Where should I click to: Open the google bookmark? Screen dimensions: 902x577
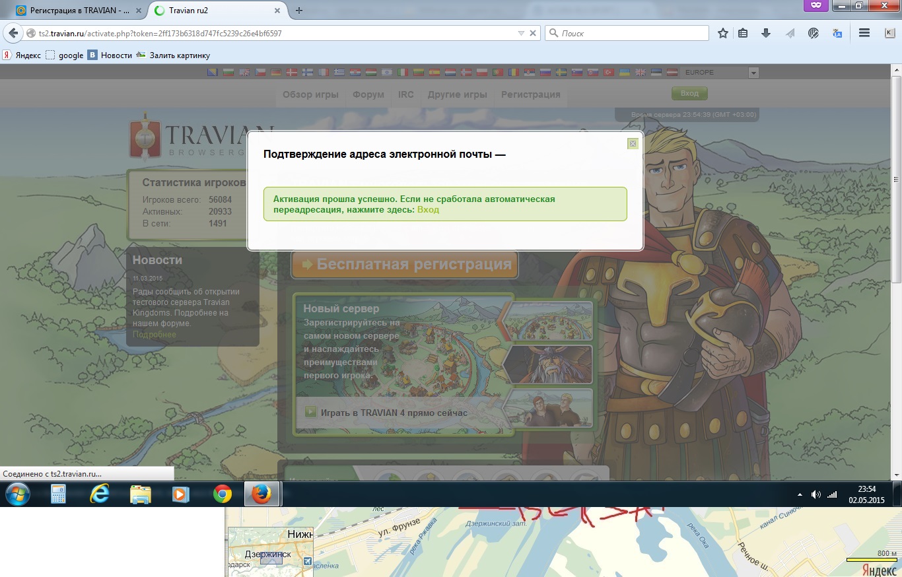pyautogui.click(x=65, y=55)
